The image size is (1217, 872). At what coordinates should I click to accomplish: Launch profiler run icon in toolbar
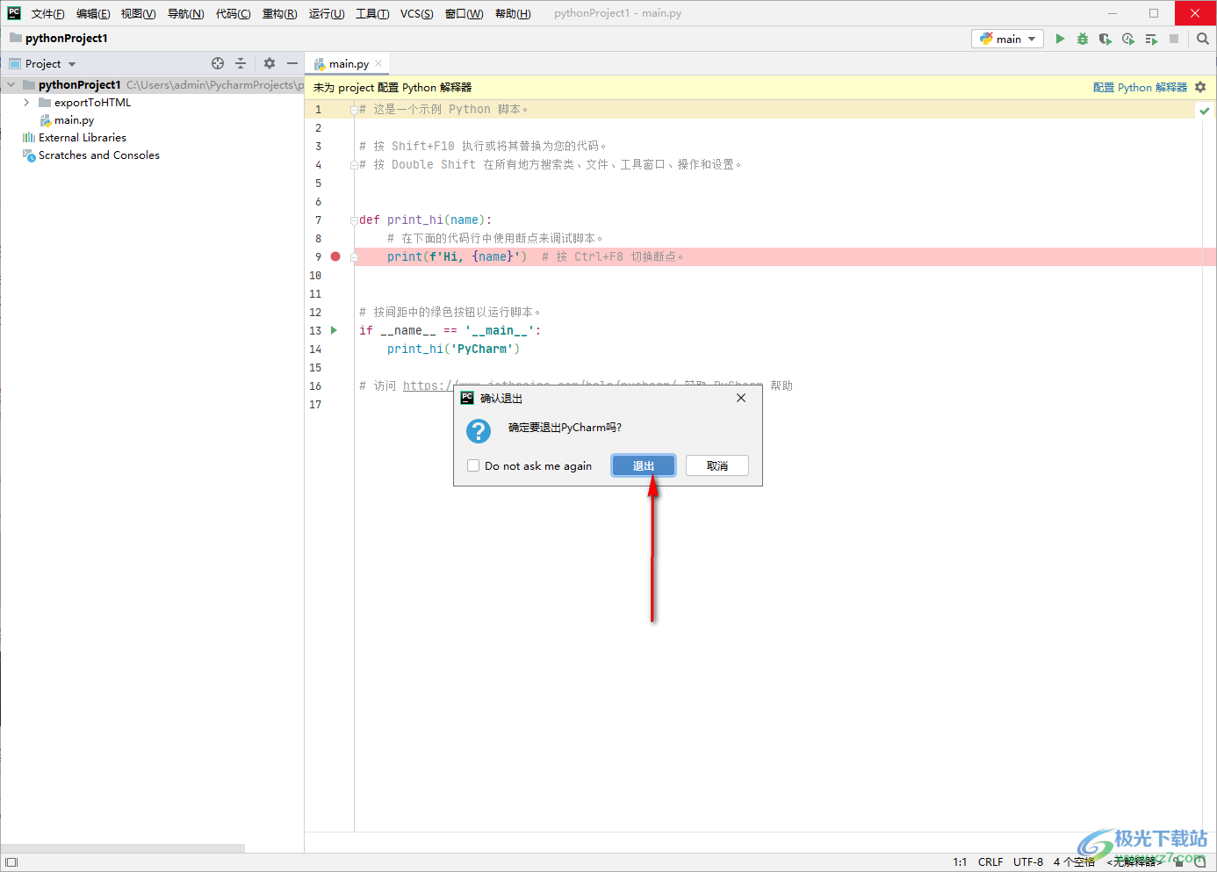(1128, 39)
